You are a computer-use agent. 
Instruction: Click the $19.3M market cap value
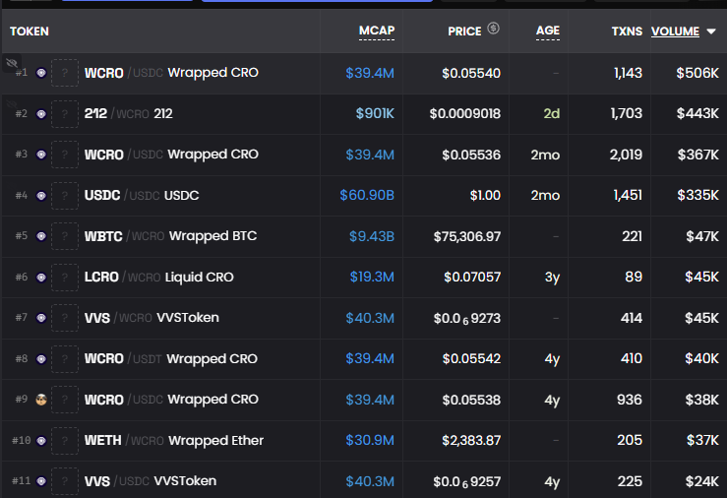[372, 277]
